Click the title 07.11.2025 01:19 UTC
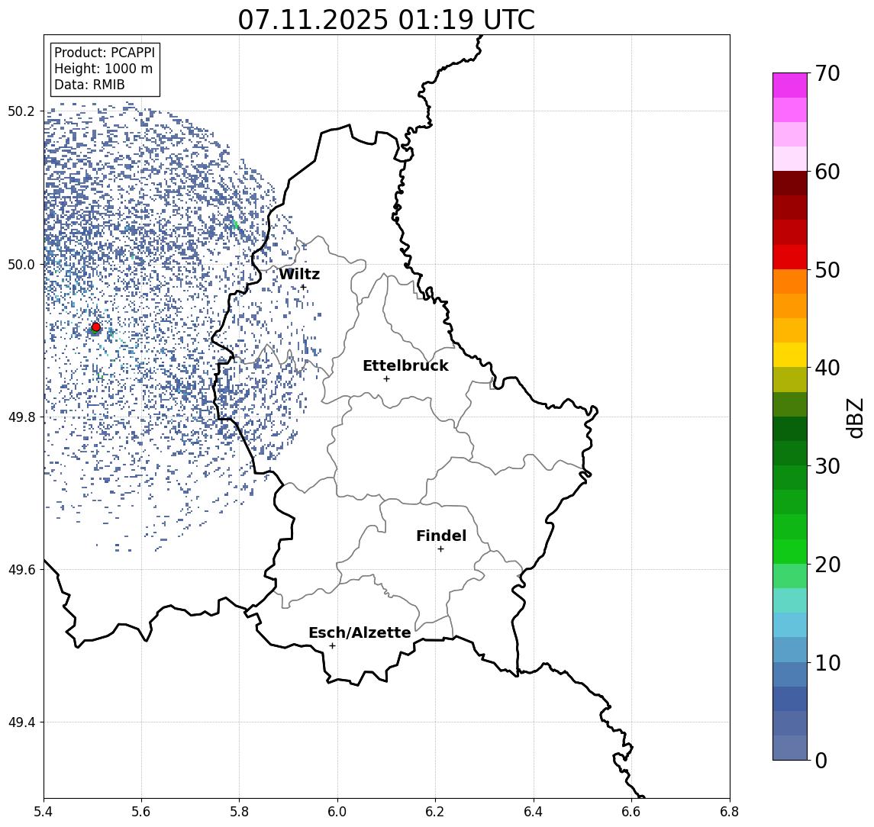This screenshot has width=874, height=827. pos(386,20)
